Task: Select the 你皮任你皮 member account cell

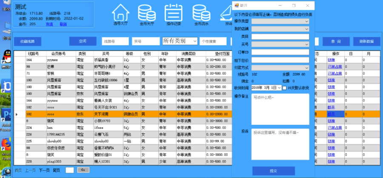Action: tap(61, 148)
